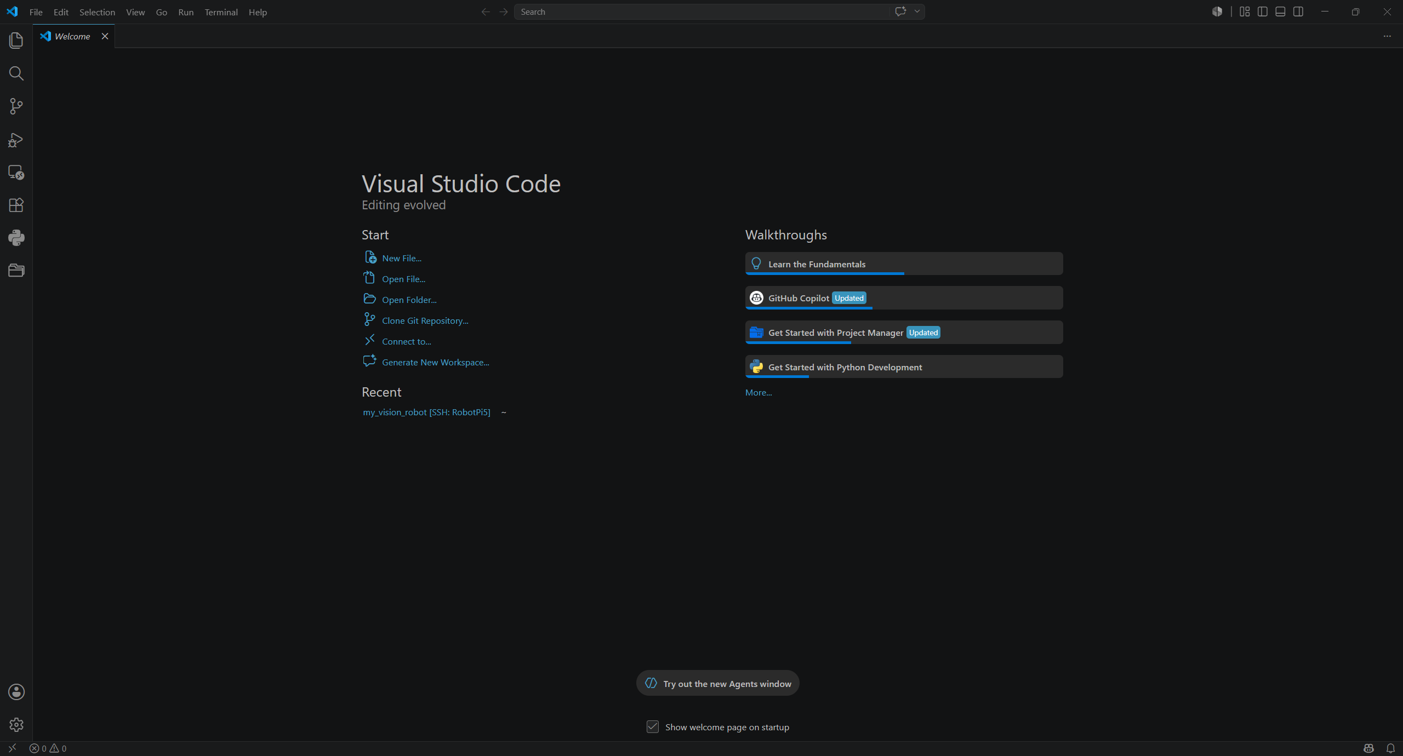Screen dimensions: 1403x756
Task: Open the Terminal menu
Action: pyautogui.click(x=221, y=12)
